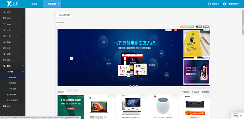This screenshot has height=119, width=244.
Task: Select the 模板管理 tab in the header
Action: tap(52, 4)
